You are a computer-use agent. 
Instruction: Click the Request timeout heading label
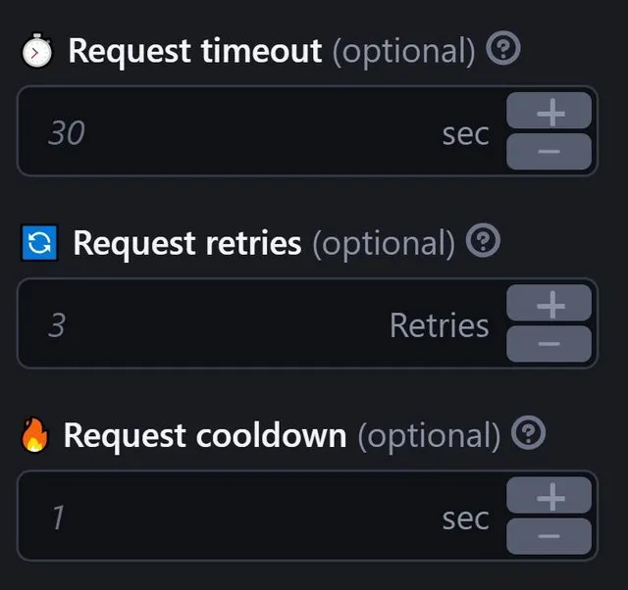pos(195,51)
